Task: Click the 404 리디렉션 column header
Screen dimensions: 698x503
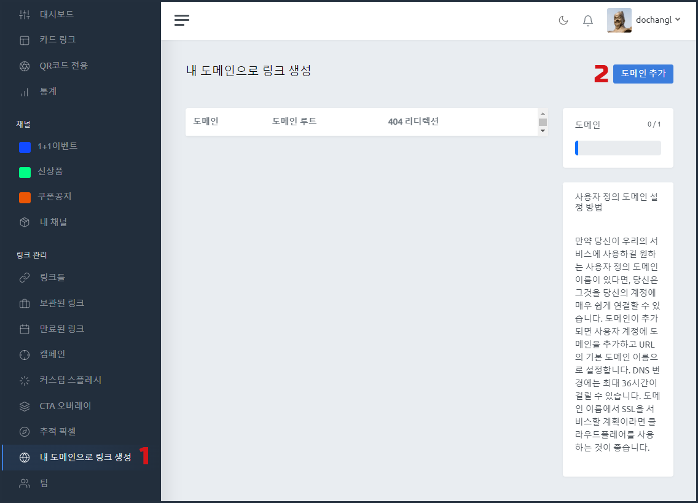Action: coord(413,121)
